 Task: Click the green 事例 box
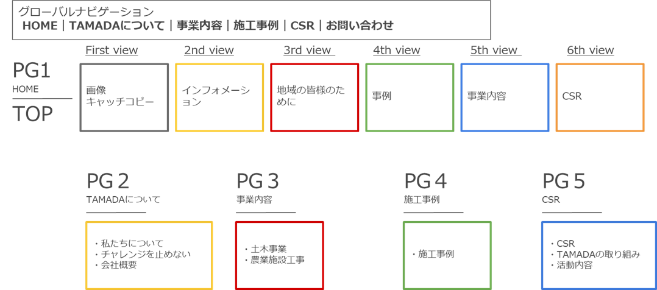point(410,97)
